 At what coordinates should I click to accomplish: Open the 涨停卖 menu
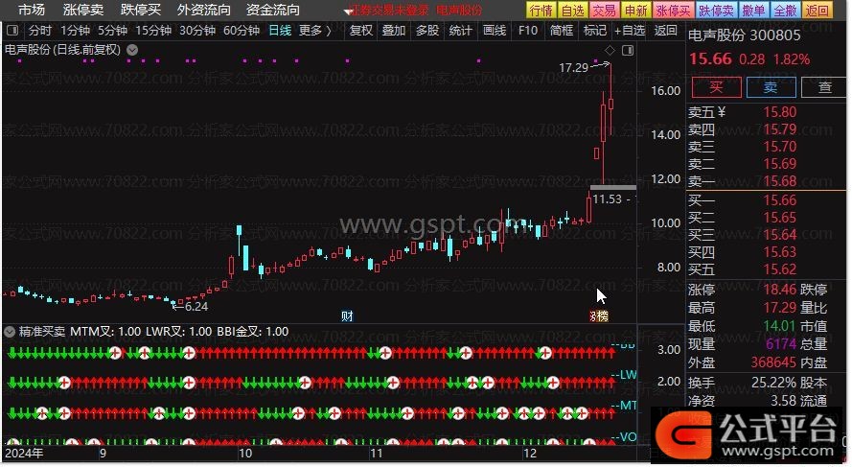click(83, 10)
